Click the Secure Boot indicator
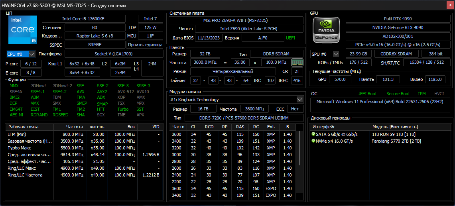Screen dimensions: 455x206 coord(398,94)
